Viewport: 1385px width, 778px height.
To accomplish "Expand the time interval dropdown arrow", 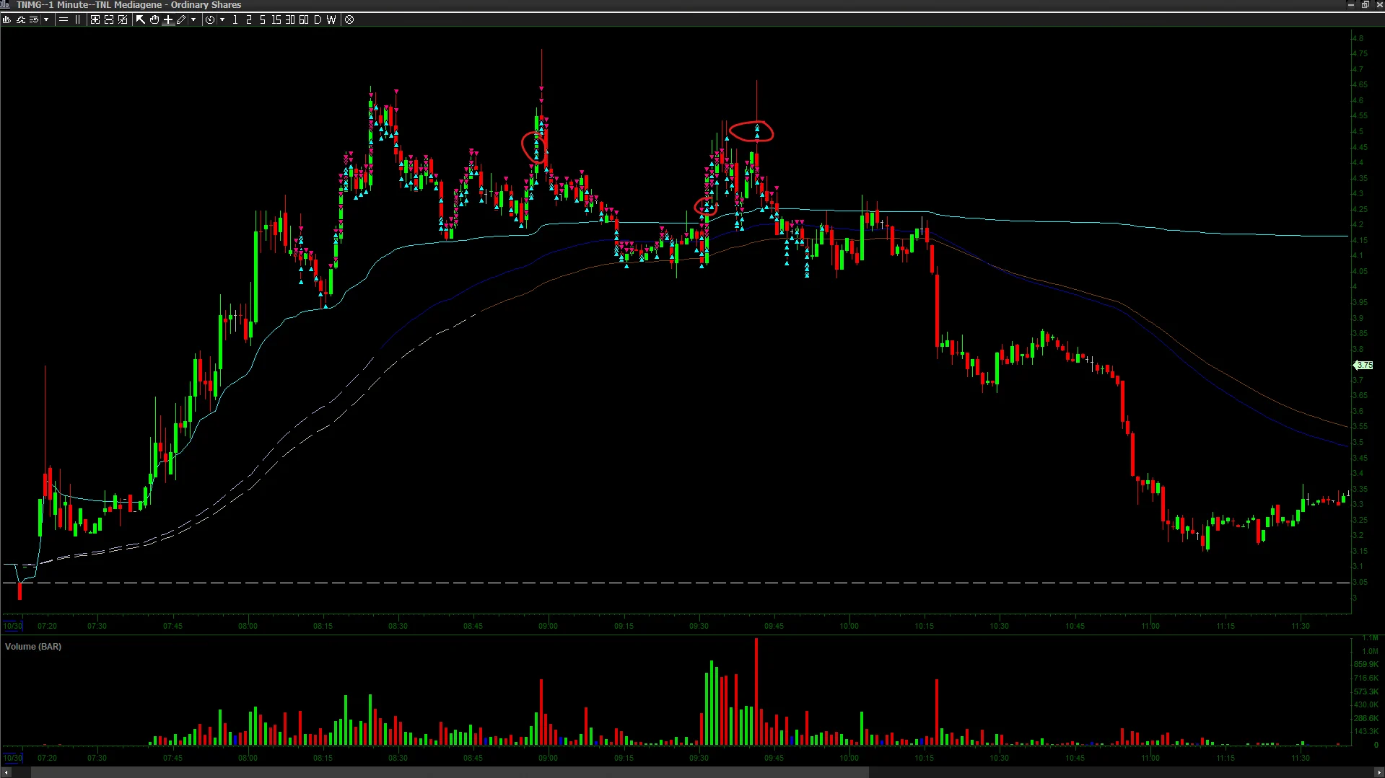I will coord(222,19).
